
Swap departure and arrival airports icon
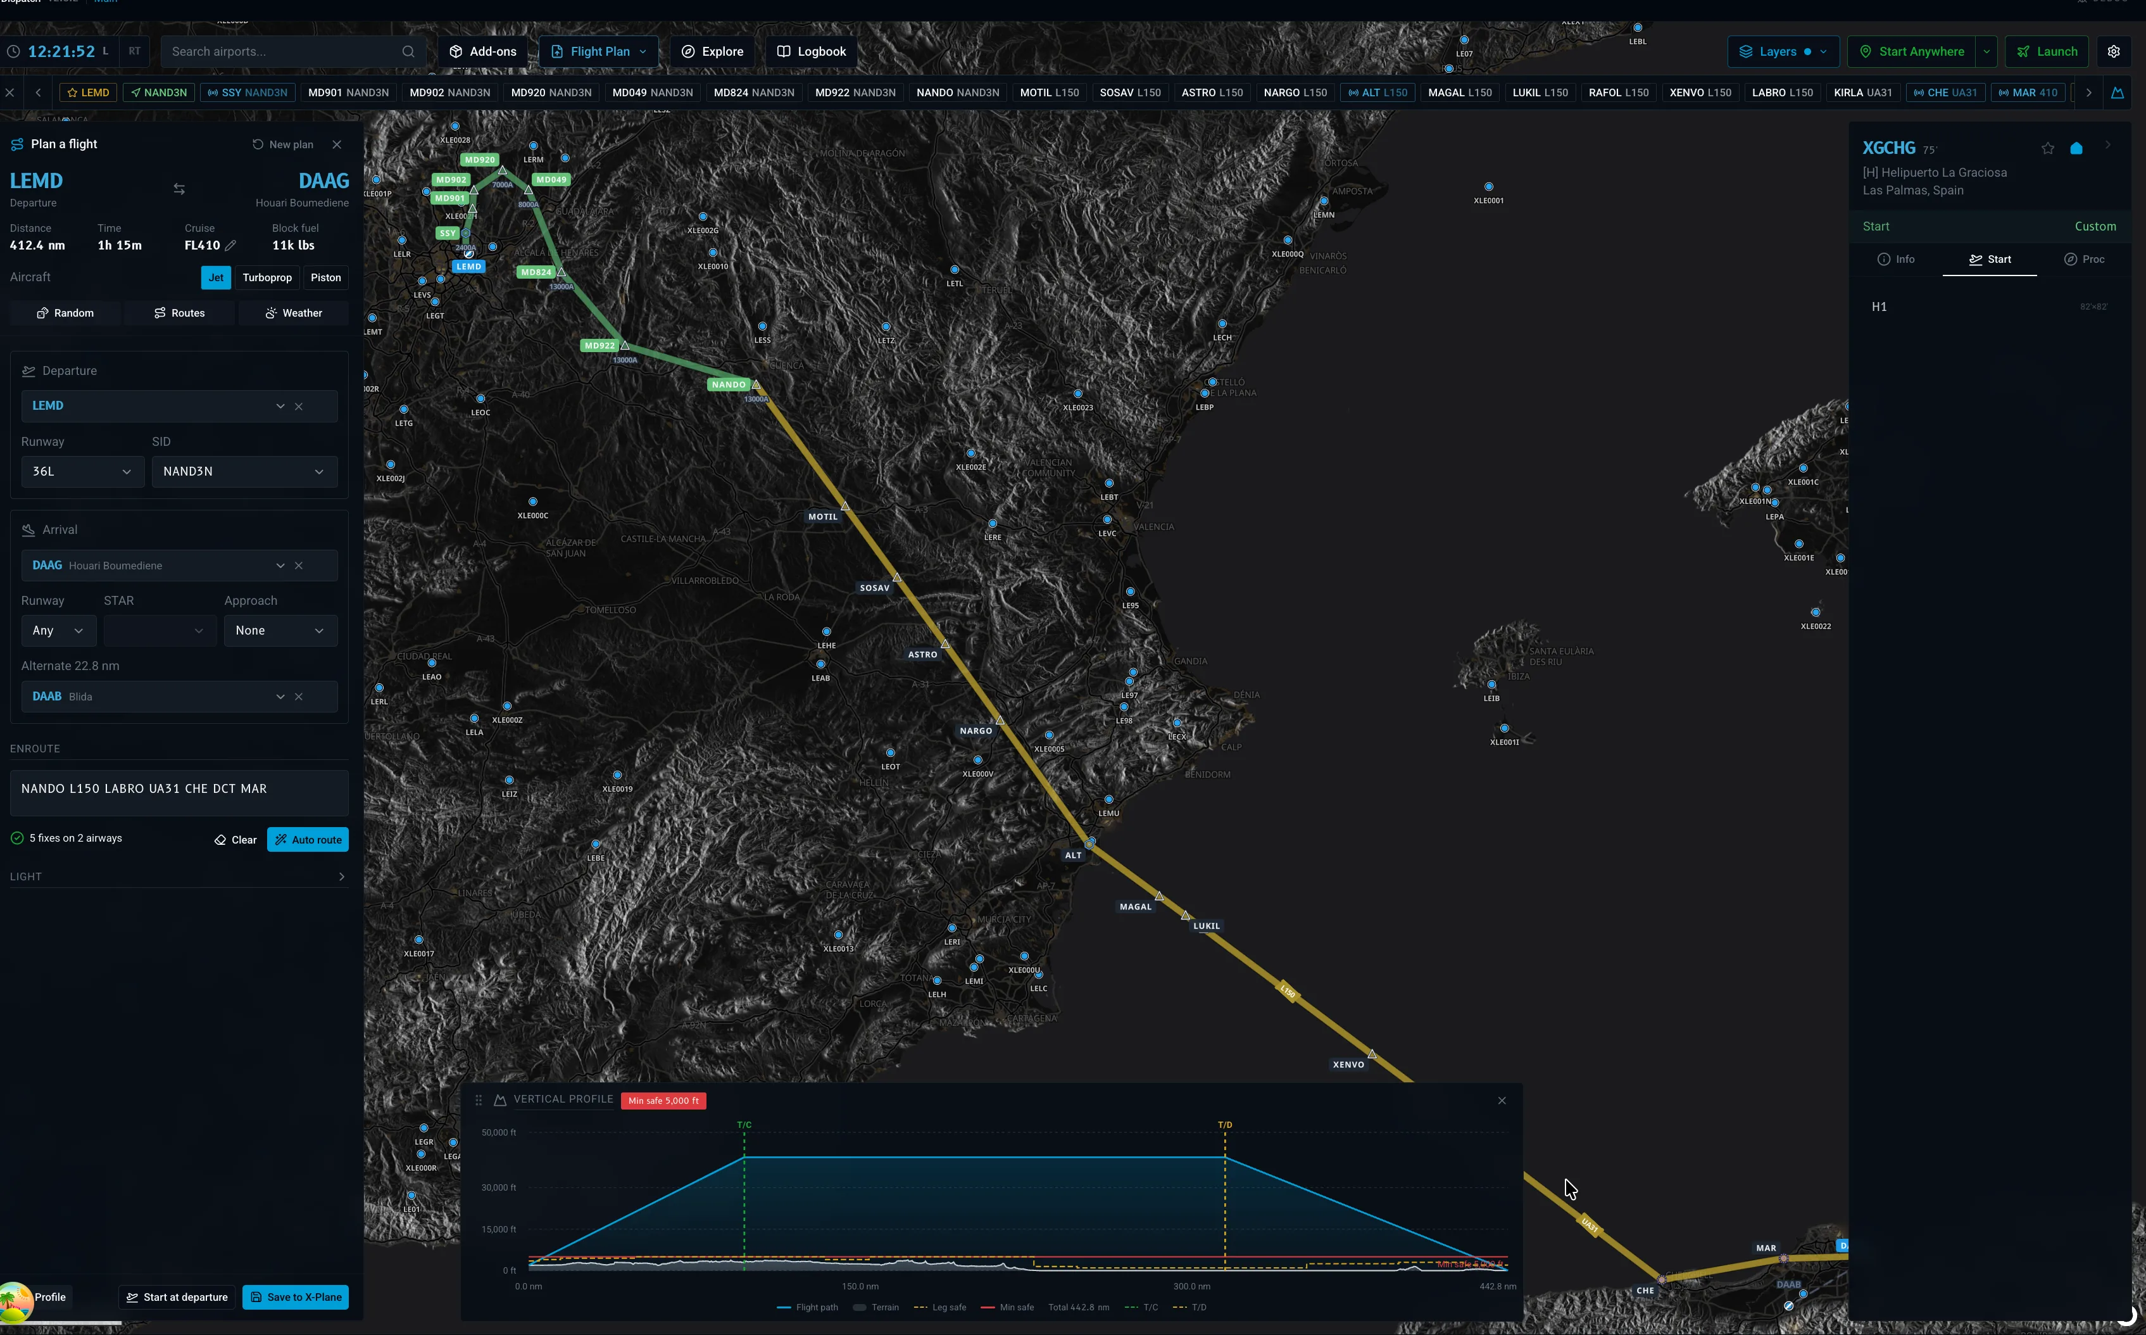(x=179, y=189)
